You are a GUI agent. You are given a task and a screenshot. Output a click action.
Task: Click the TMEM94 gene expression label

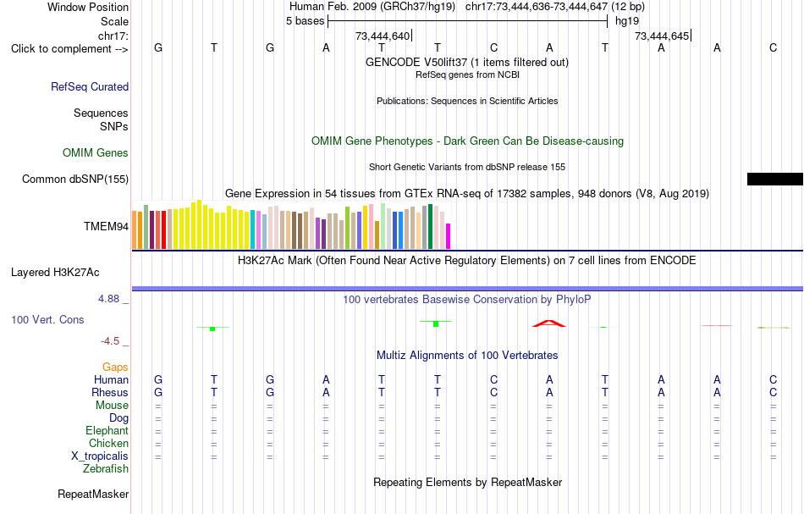tap(106, 226)
